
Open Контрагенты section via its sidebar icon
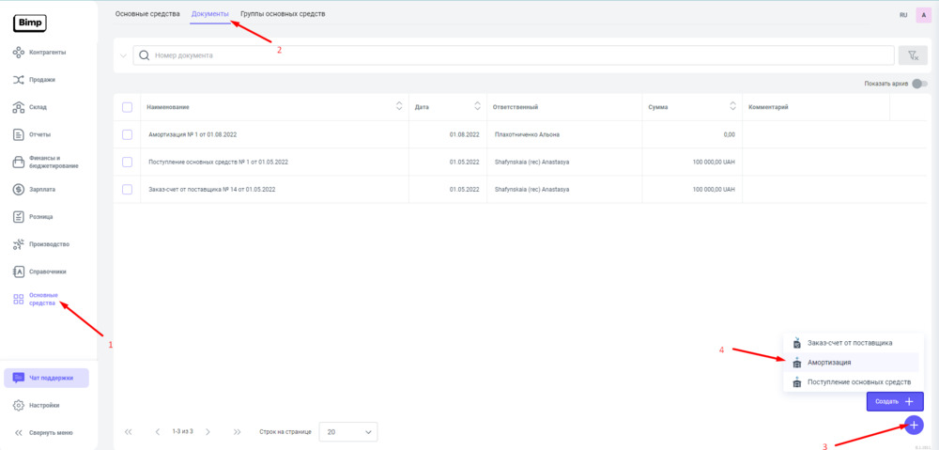point(18,52)
